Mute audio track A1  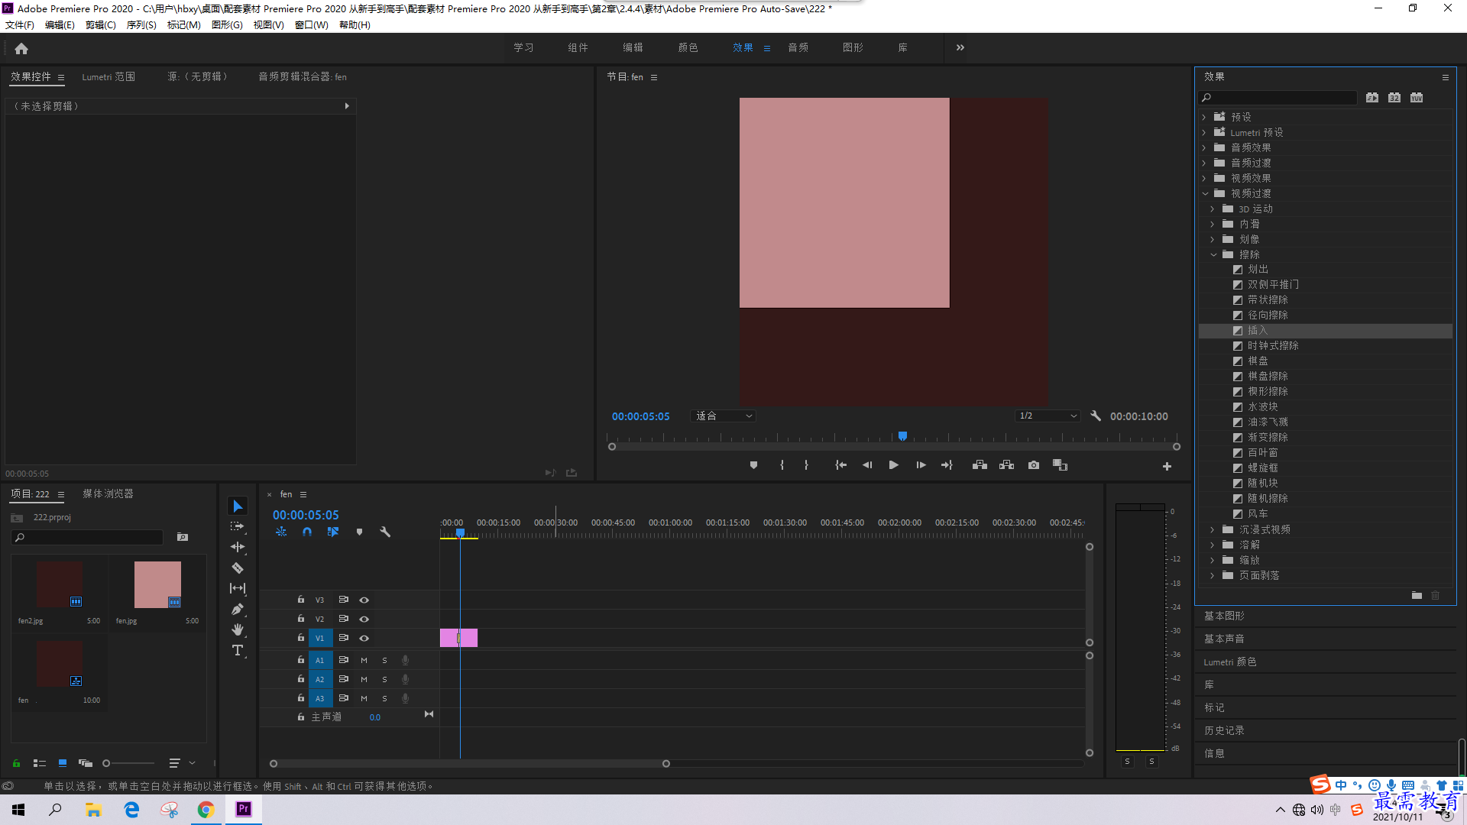(364, 660)
